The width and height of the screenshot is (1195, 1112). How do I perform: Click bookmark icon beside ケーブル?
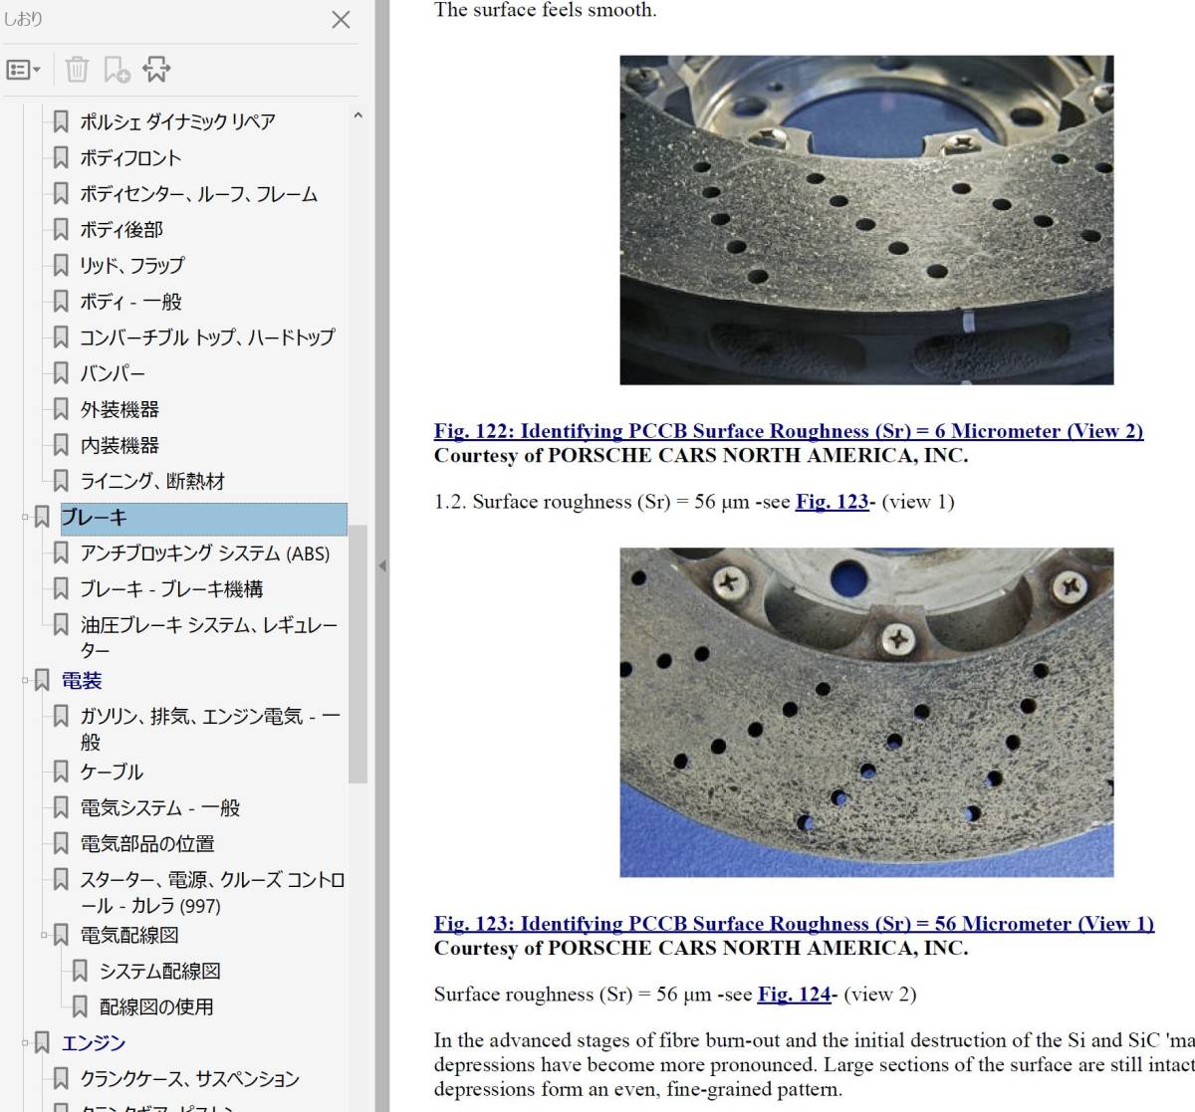[61, 772]
